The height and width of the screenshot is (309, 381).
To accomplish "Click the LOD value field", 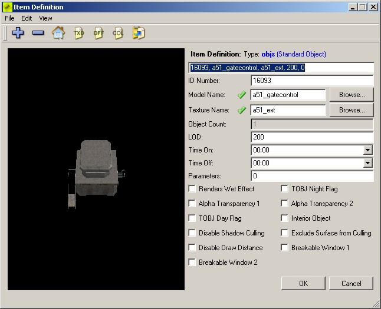I will coord(312,137).
